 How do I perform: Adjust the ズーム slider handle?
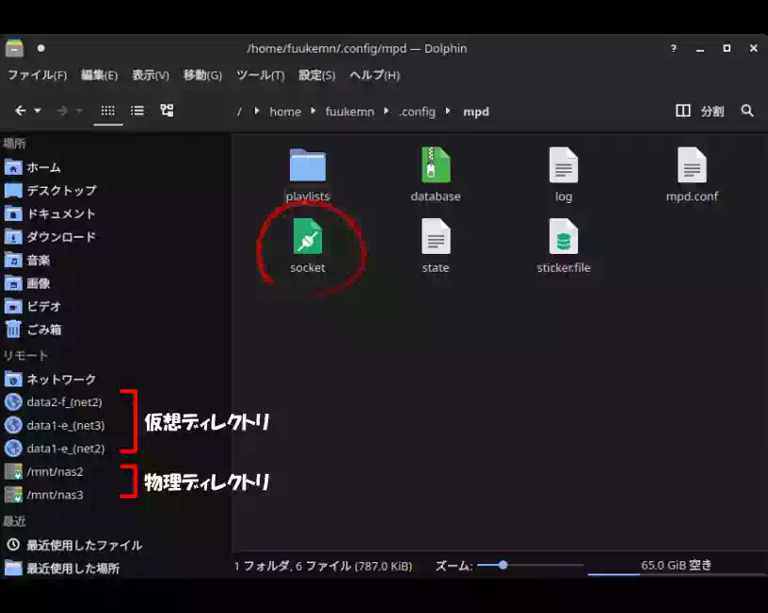point(503,566)
